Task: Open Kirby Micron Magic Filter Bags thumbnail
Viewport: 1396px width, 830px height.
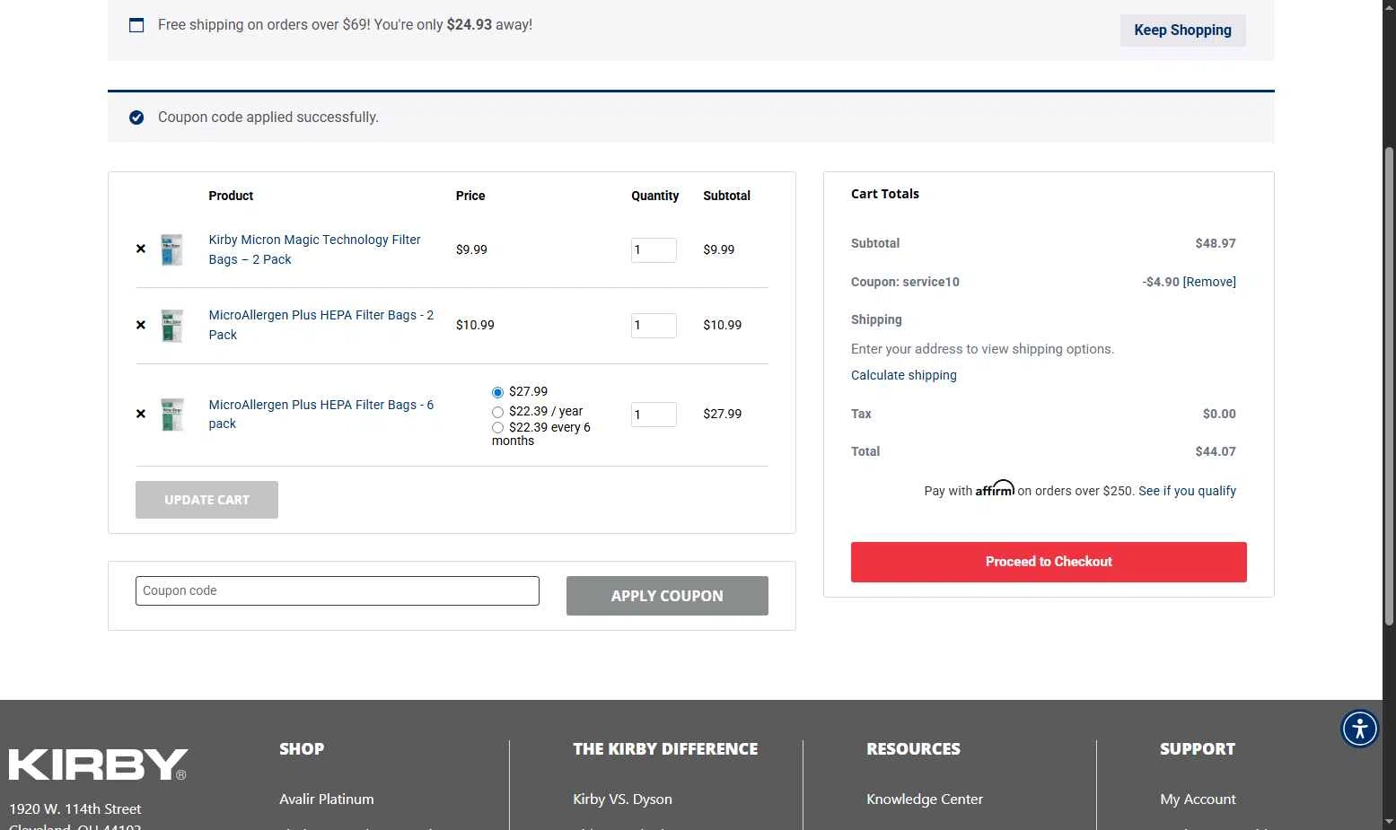Action: point(171,249)
